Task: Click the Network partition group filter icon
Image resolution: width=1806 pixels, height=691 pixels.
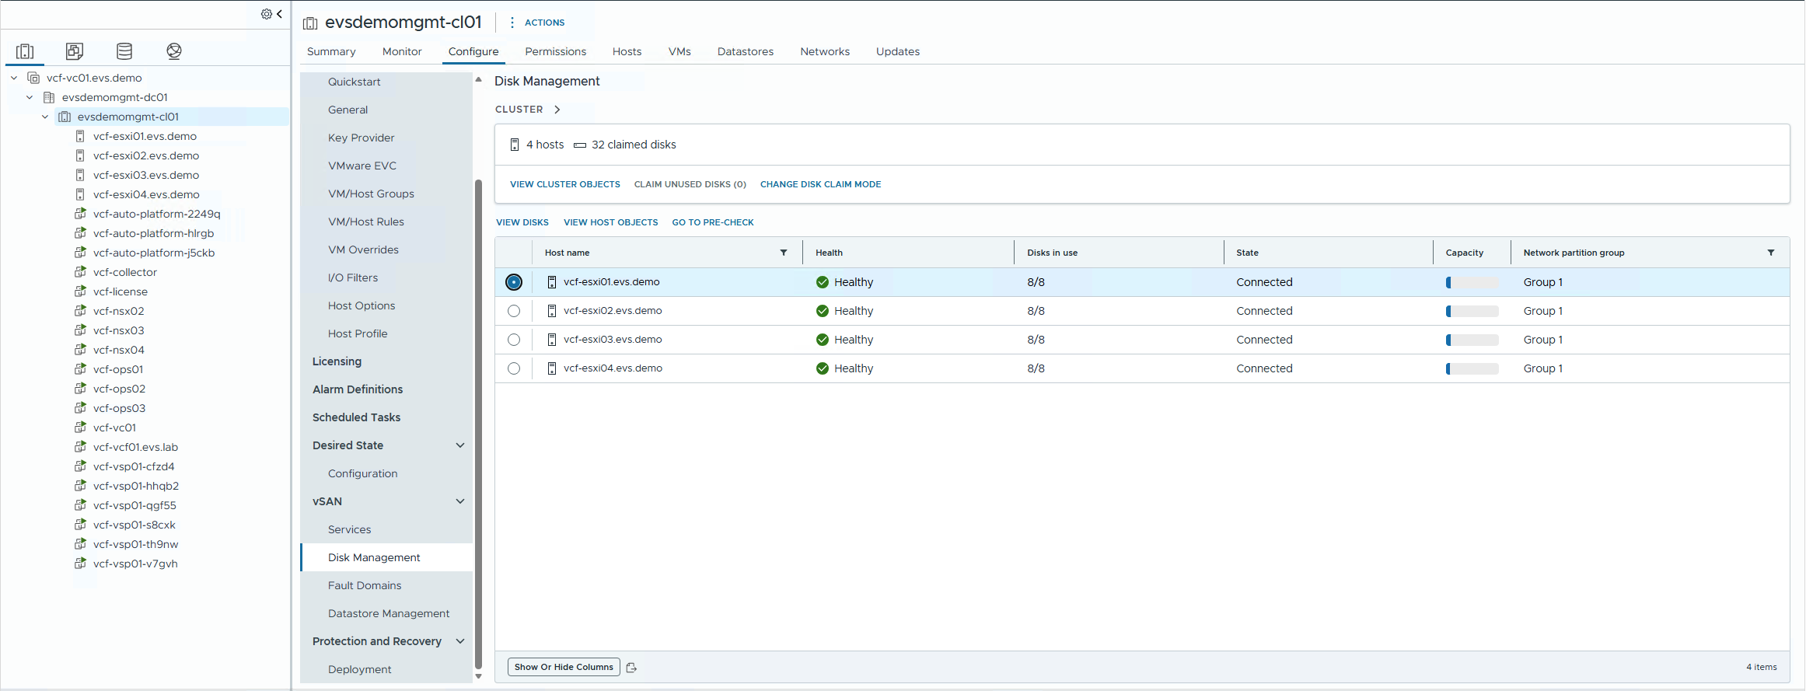Action: tap(1771, 253)
